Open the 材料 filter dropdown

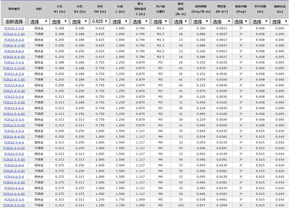pyautogui.click(x=39, y=22)
